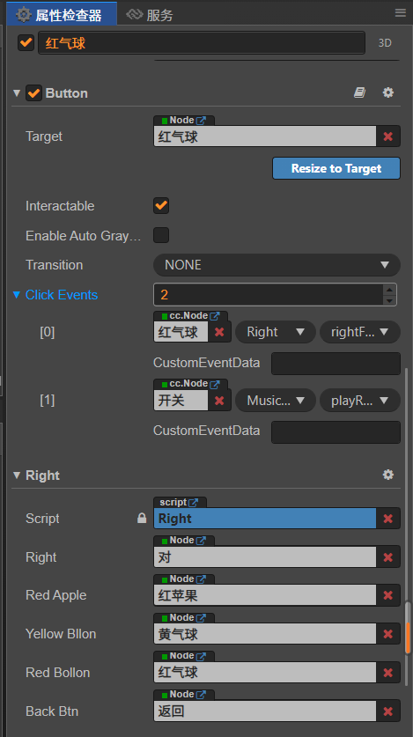Remove the 开关 node from click event [1]
This screenshot has height=737, width=413.
click(x=219, y=401)
